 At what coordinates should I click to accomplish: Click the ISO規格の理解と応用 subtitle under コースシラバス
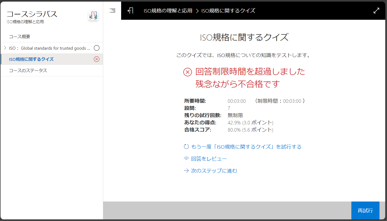[25, 22]
